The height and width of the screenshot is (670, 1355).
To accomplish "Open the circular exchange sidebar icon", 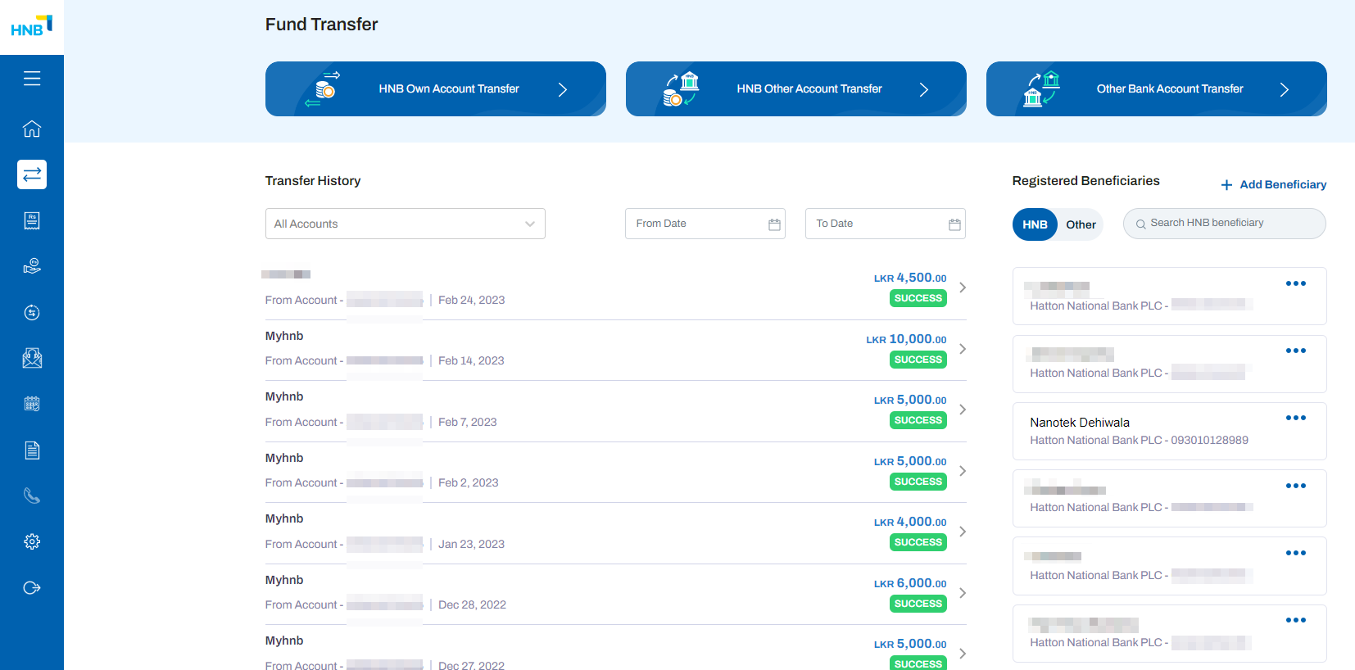I will [x=32, y=312].
